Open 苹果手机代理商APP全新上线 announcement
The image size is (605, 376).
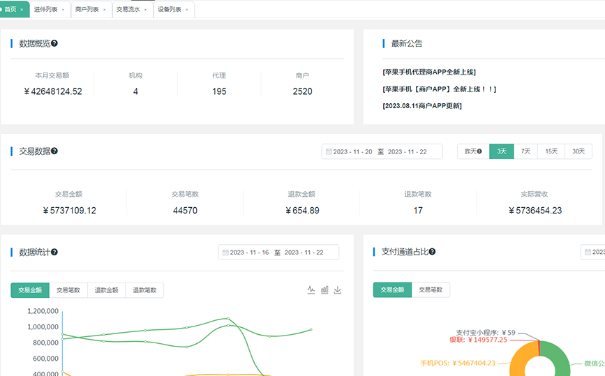(429, 72)
